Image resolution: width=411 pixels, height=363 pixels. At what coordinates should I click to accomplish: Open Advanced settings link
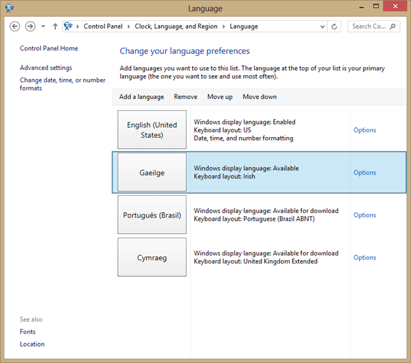pyautogui.click(x=46, y=68)
